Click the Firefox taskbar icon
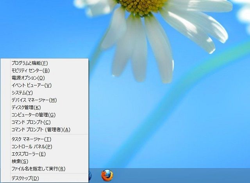The width and height of the screenshot is (250, 183). point(107,175)
